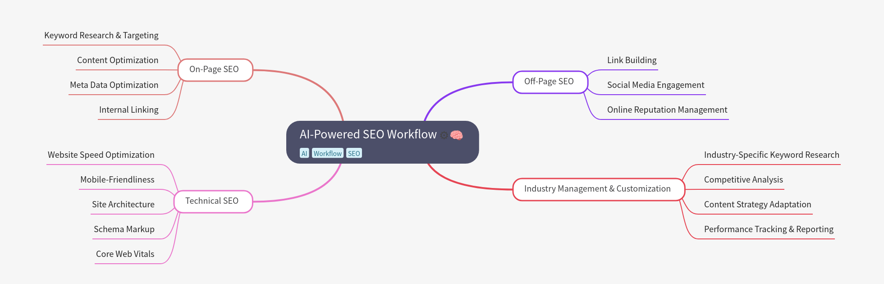
Task: Expand the Technical SEO branch node
Action: (213, 202)
